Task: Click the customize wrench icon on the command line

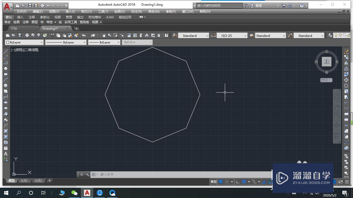Action: click(87, 175)
